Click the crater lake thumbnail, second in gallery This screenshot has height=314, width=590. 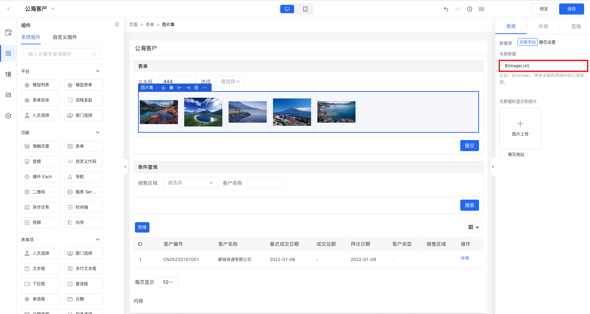203,112
